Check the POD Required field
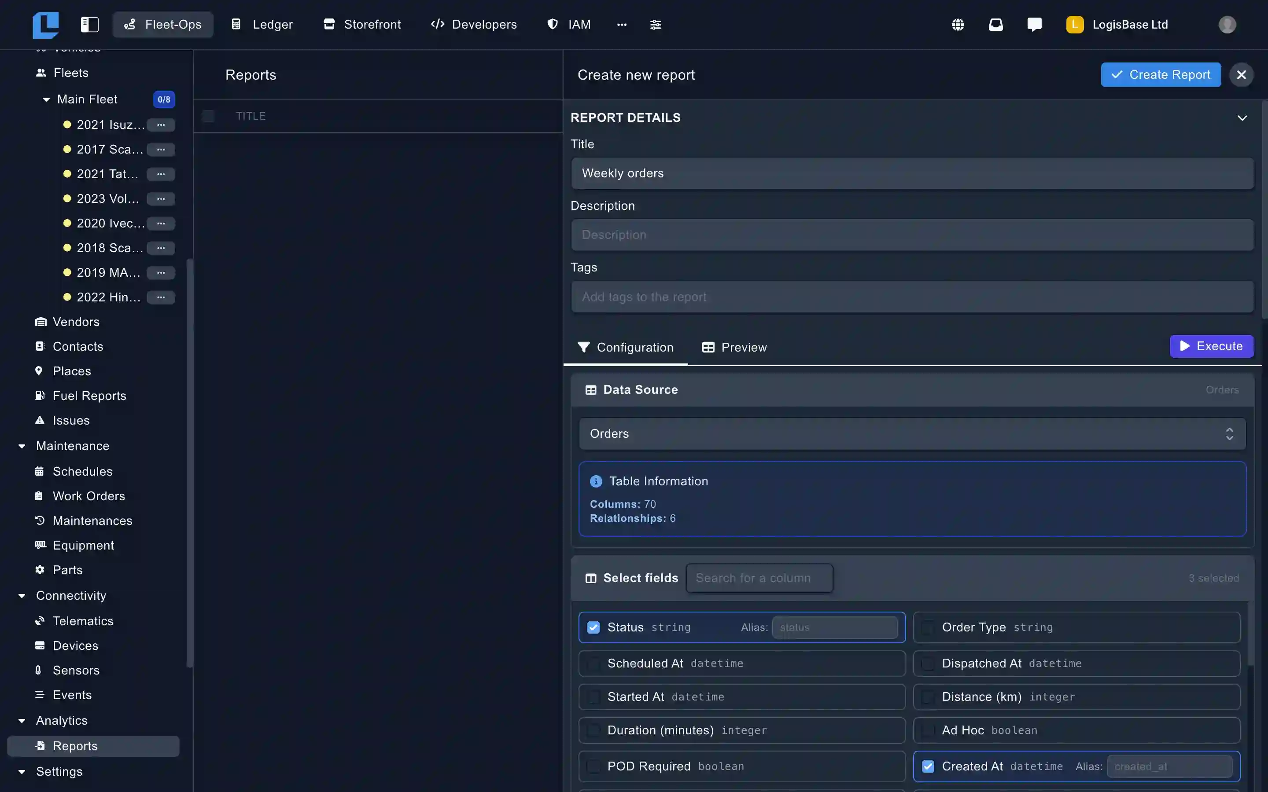The width and height of the screenshot is (1268, 792). click(x=593, y=766)
